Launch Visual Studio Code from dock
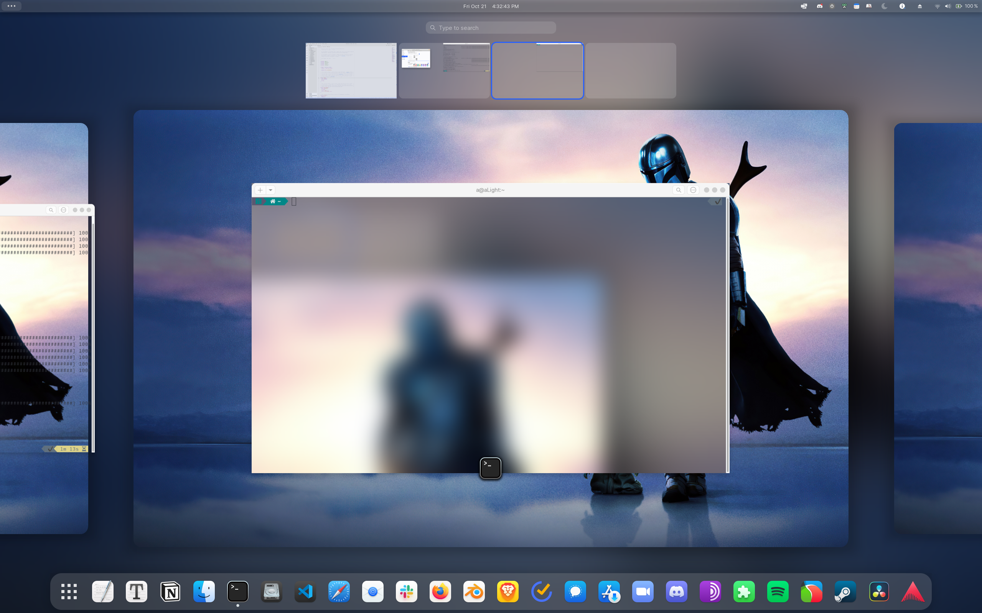 point(305,592)
